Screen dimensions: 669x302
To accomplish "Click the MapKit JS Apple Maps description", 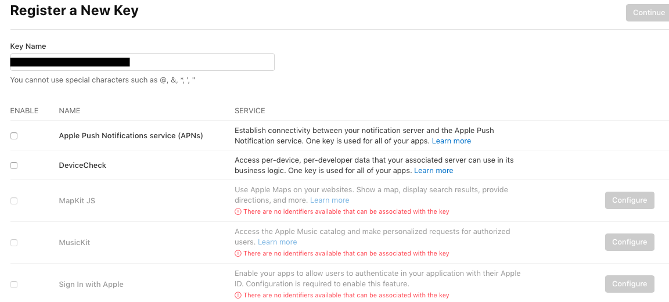I will pyautogui.click(x=371, y=195).
